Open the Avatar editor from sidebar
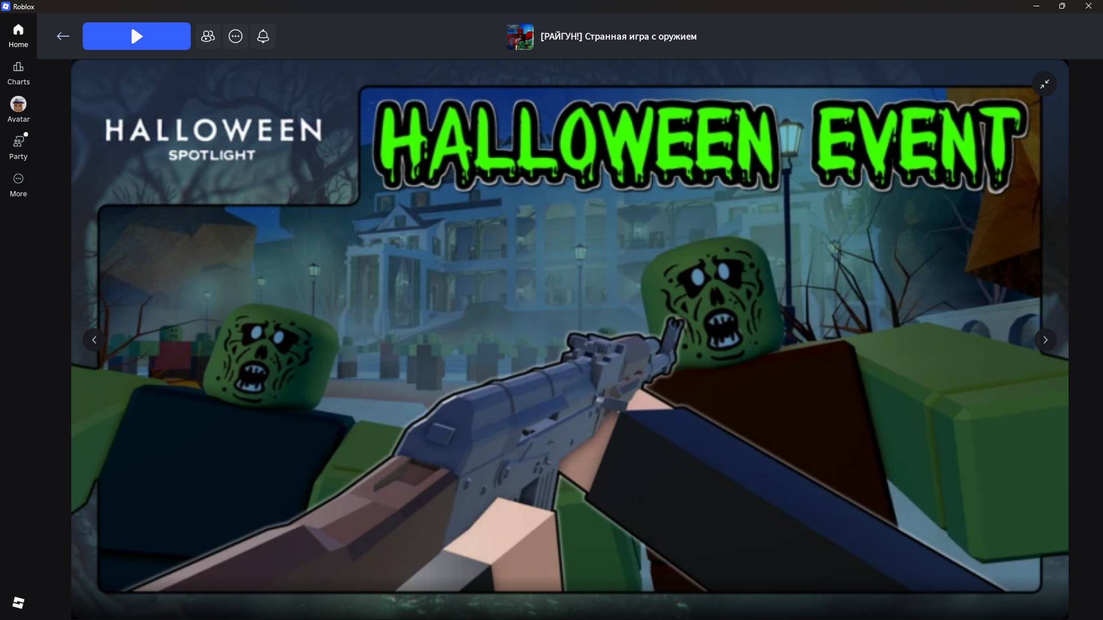Screen dimensions: 1103x620 [18, 110]
